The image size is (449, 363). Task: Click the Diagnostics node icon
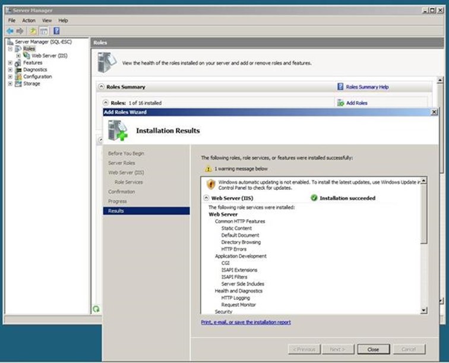(x=18, y=70)
